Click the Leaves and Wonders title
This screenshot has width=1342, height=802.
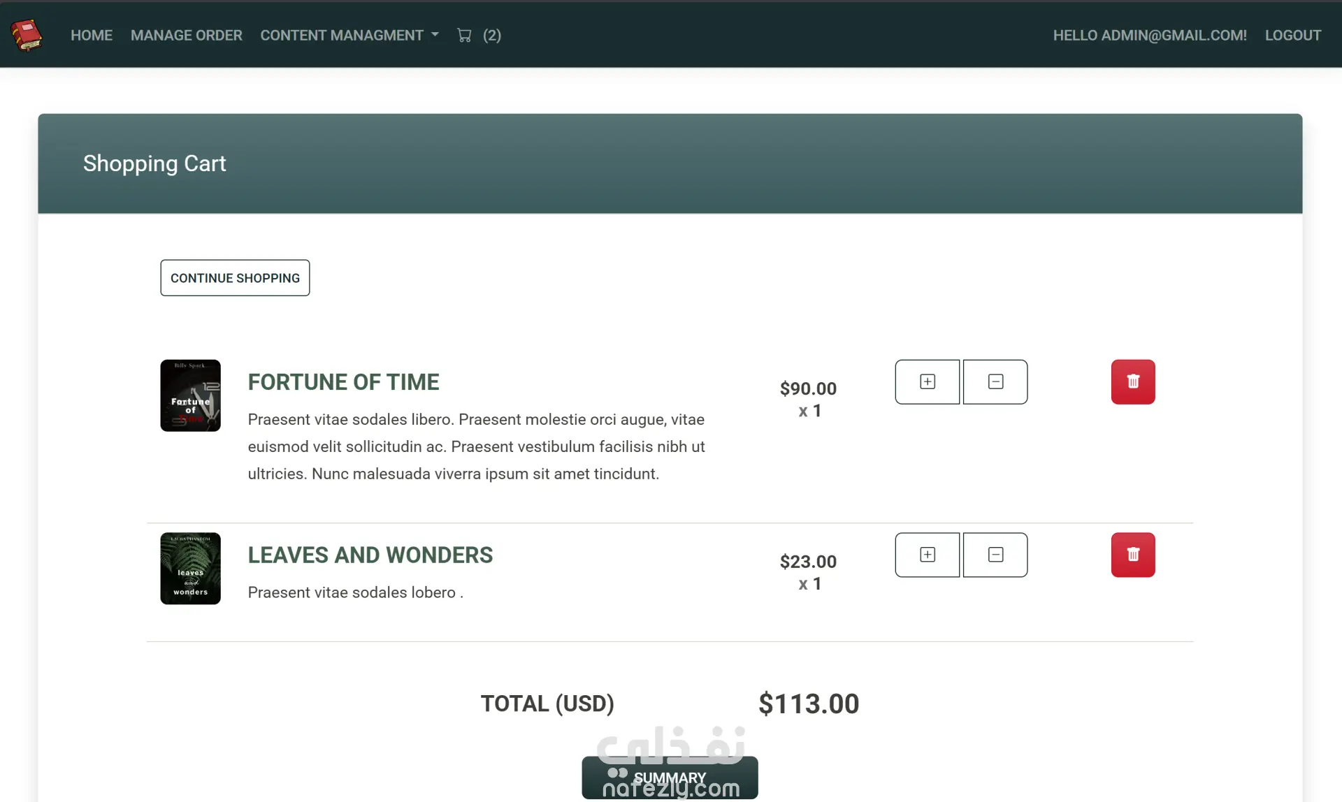pos(370,555)
